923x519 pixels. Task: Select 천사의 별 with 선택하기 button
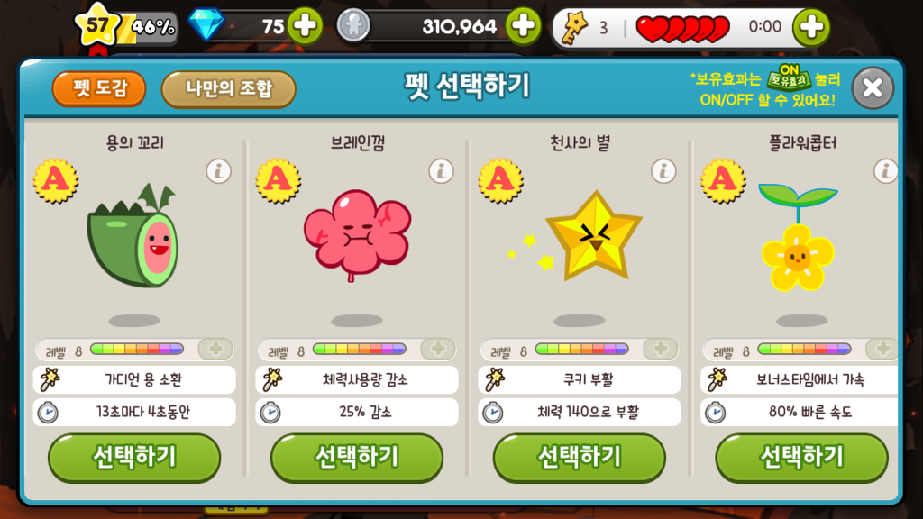coord(580,458)
